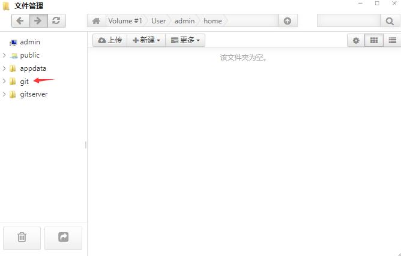
Task: Go to home directory icon
Action: [x=96, y=21]
